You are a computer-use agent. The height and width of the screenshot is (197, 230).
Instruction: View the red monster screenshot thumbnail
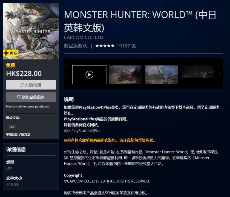pyautogui.click(x=125, y=75)
